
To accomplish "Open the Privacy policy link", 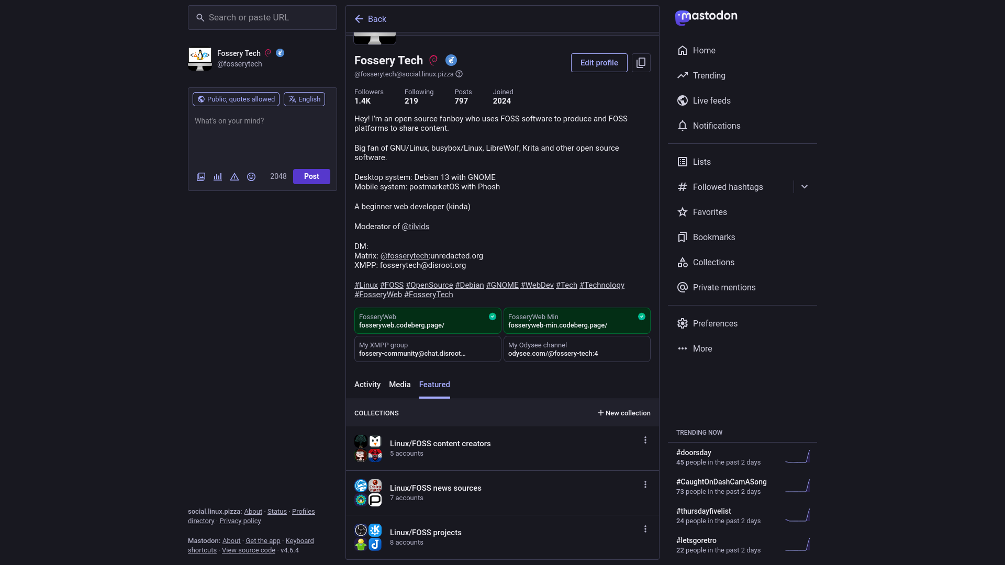I will 240,521.
